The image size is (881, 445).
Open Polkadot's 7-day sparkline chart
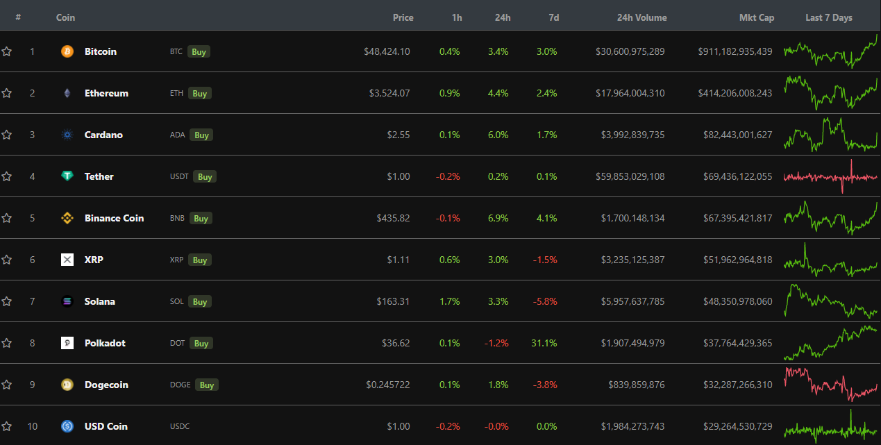[x=830, y=343]
